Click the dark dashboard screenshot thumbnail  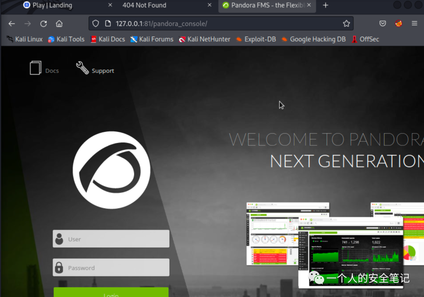click(x=351, y=253)
